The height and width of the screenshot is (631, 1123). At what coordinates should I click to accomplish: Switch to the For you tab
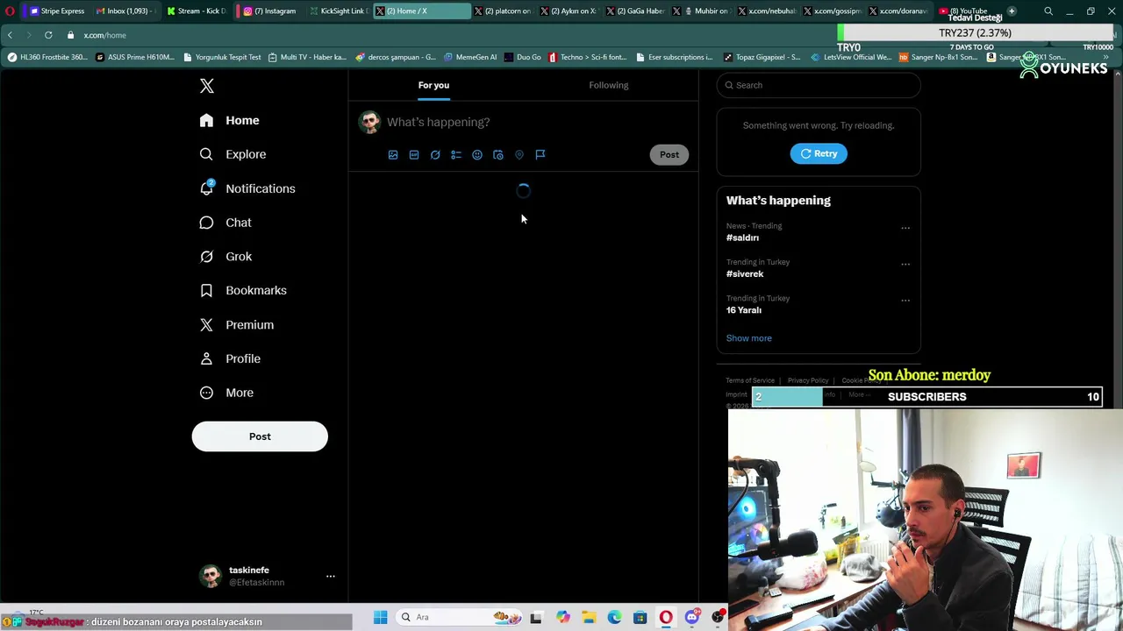433,85
